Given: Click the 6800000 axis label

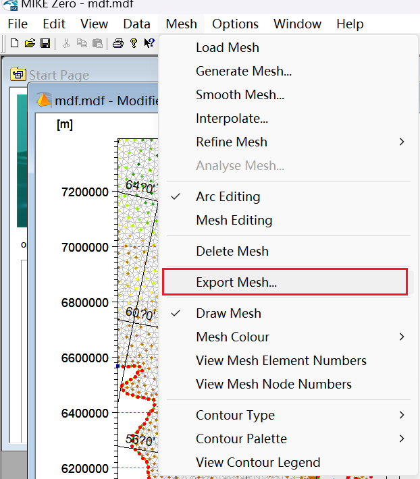Looking at the screenshot, I should (85, 303).
